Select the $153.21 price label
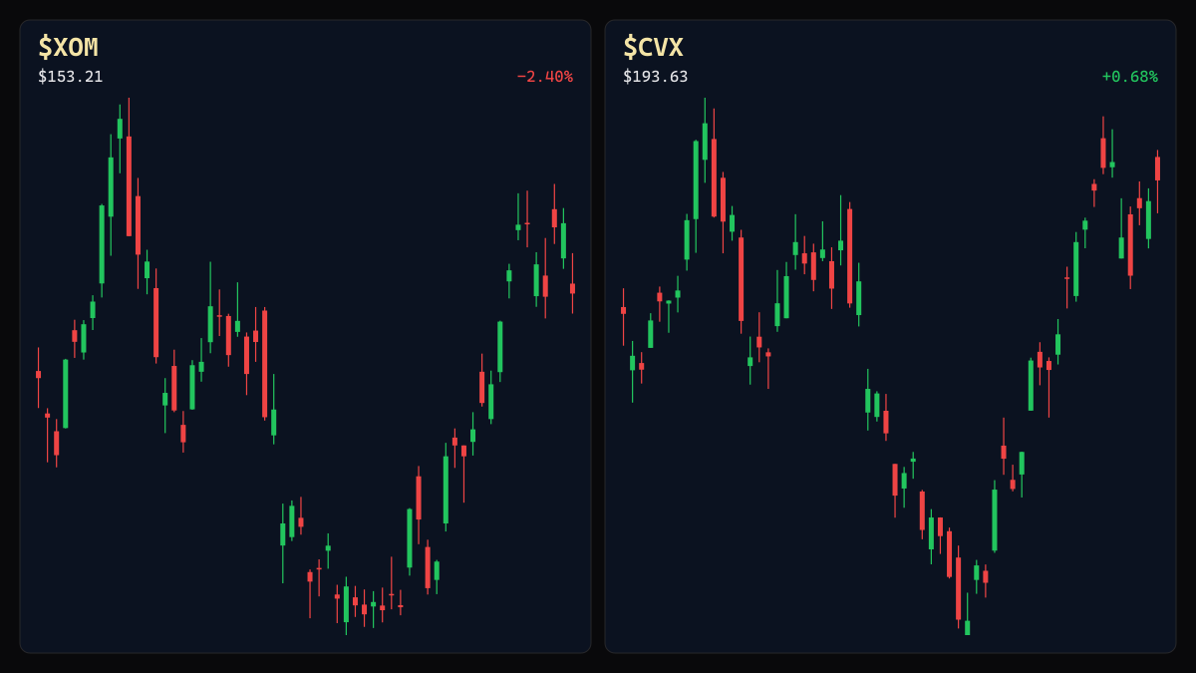 [x=70, y=77]
